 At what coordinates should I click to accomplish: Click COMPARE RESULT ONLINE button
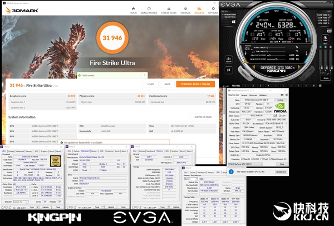click(x=195, y=84)
